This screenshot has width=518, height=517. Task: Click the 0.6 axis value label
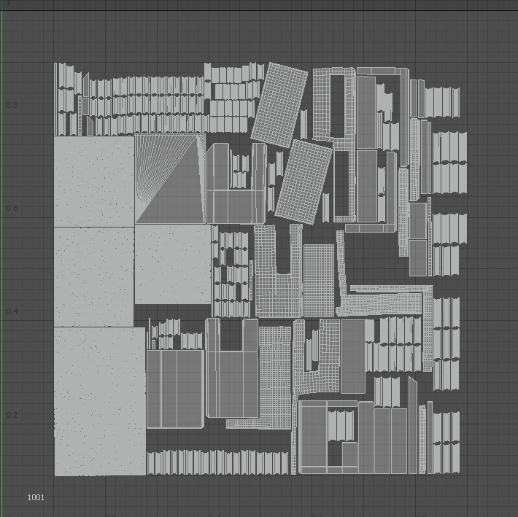click(x=12, y=209)
